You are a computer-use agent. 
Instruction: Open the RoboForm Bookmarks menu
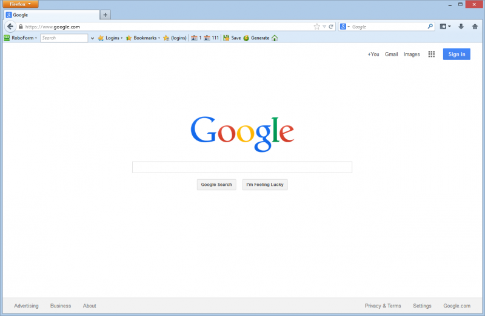click(x=143, y=38)
